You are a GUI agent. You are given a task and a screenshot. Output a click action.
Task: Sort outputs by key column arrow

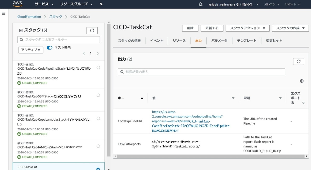tap(142, 98)
